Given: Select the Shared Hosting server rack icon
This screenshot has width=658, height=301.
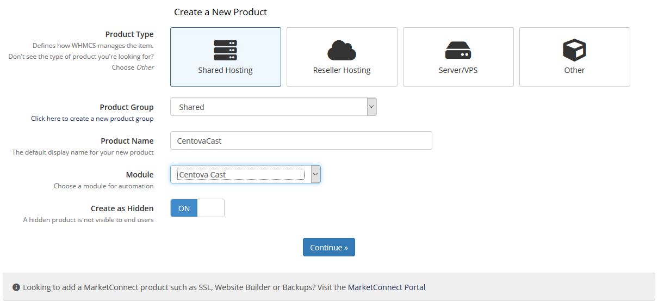Looking at the screenshot, I should coord(225,50).
